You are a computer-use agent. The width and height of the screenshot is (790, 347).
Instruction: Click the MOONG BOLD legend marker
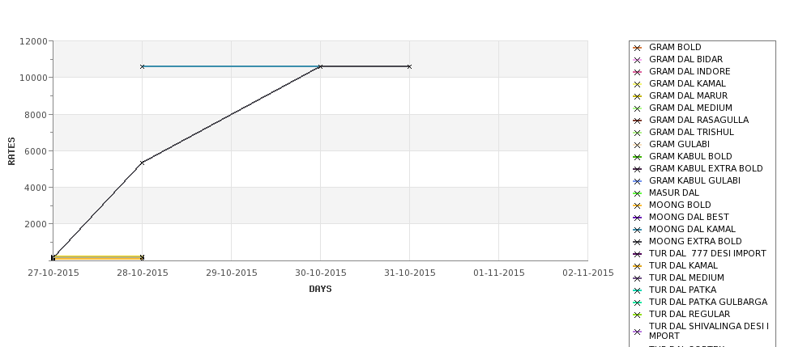[638, 205]
